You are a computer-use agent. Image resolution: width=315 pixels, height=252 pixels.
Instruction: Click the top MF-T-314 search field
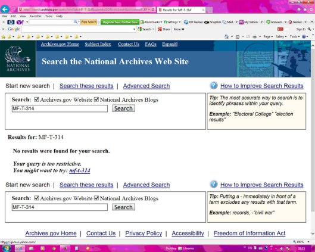(x=60, y=108)
